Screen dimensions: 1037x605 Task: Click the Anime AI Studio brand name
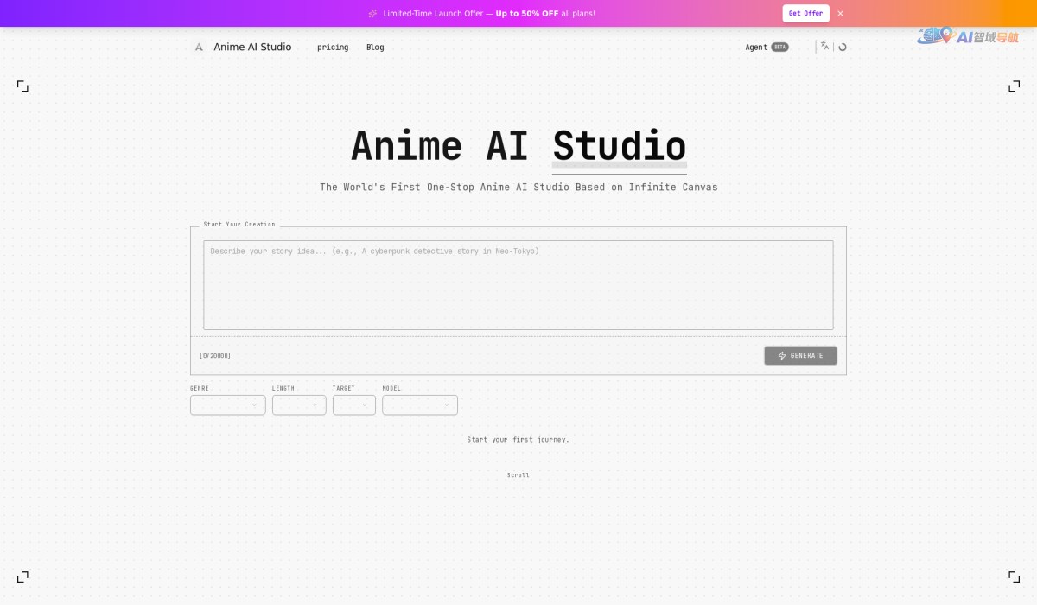point(252,48)
